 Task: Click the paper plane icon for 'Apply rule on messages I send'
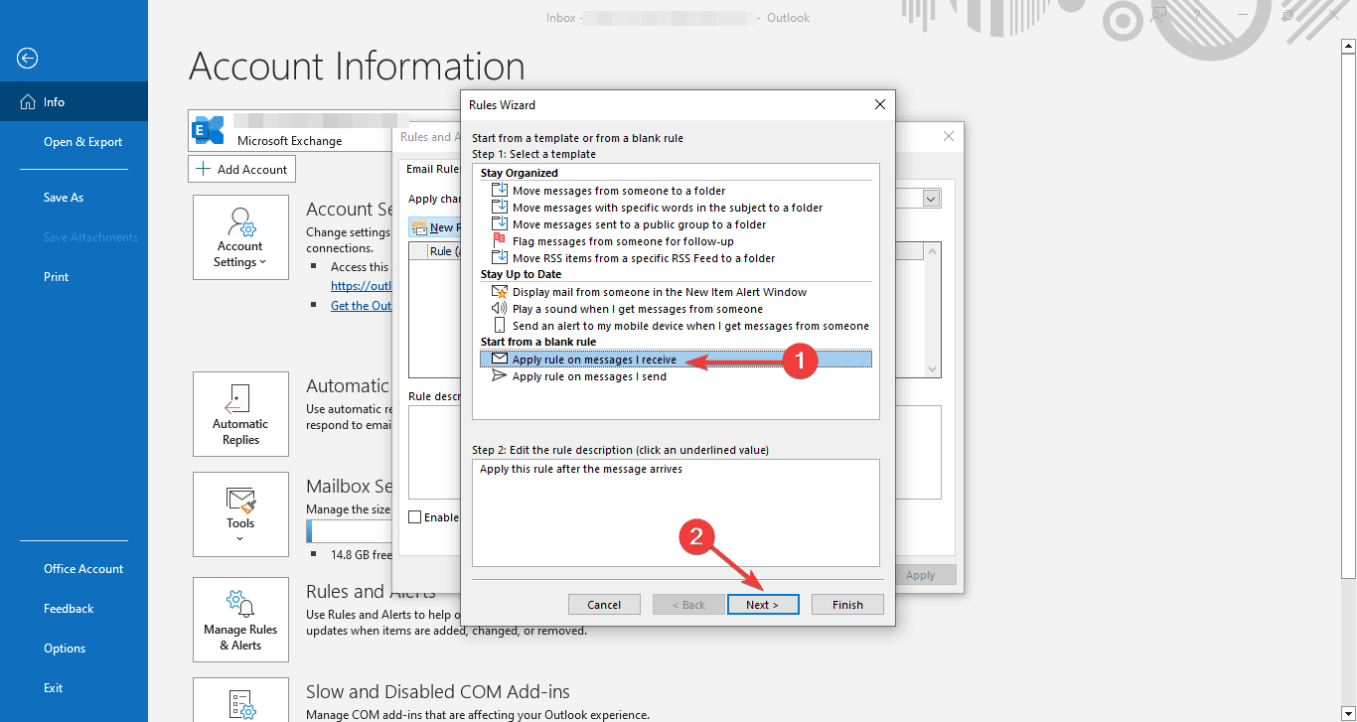pyautogui.click(x=501, y=376)
